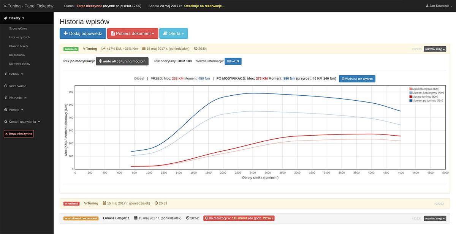This screenshot has height=234, width=456.
Task: Click the Info S button
Action: click(x=233, y=61)
